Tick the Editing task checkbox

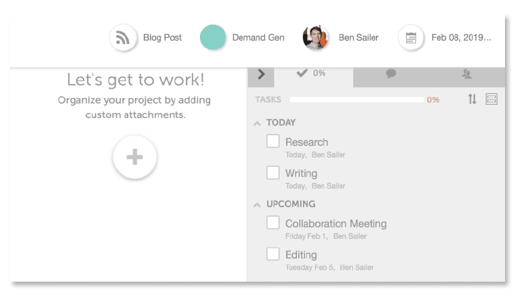pos(273,254)
